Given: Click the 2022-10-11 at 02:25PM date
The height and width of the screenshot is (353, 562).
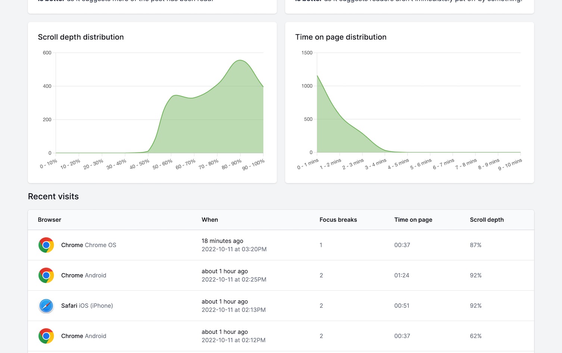Looking at the screenshot, I should point(234,279).
